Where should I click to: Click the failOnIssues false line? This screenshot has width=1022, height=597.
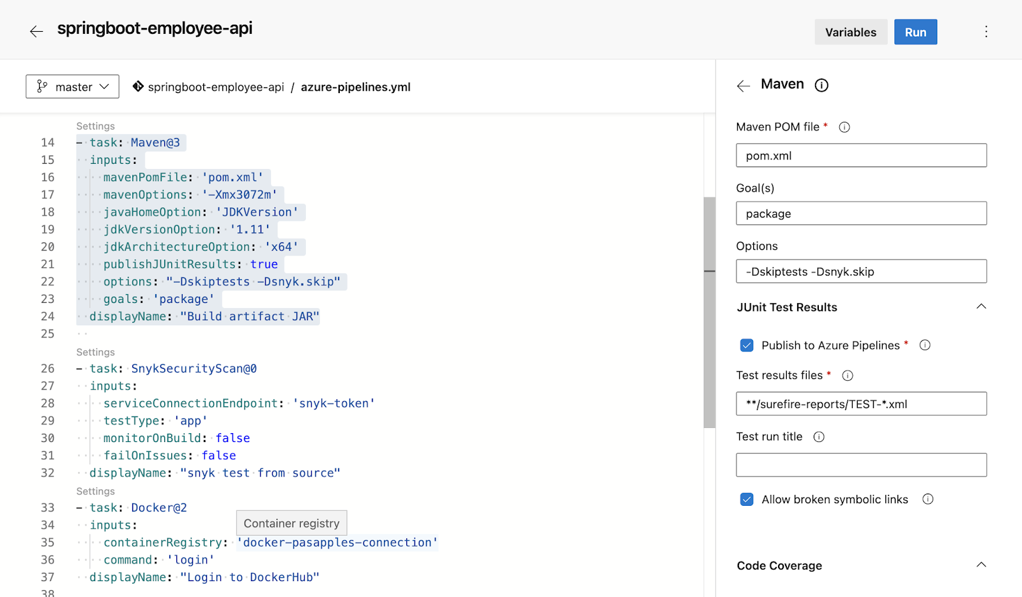pyautogui.click(x=169, y=455)
